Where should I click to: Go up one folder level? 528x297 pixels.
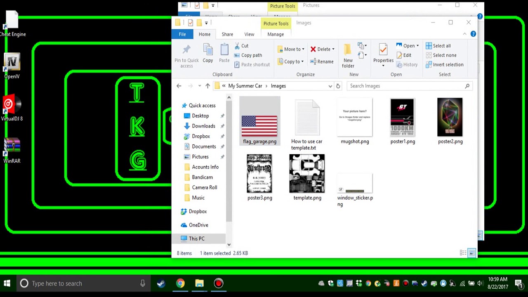[x=207, y=86]
